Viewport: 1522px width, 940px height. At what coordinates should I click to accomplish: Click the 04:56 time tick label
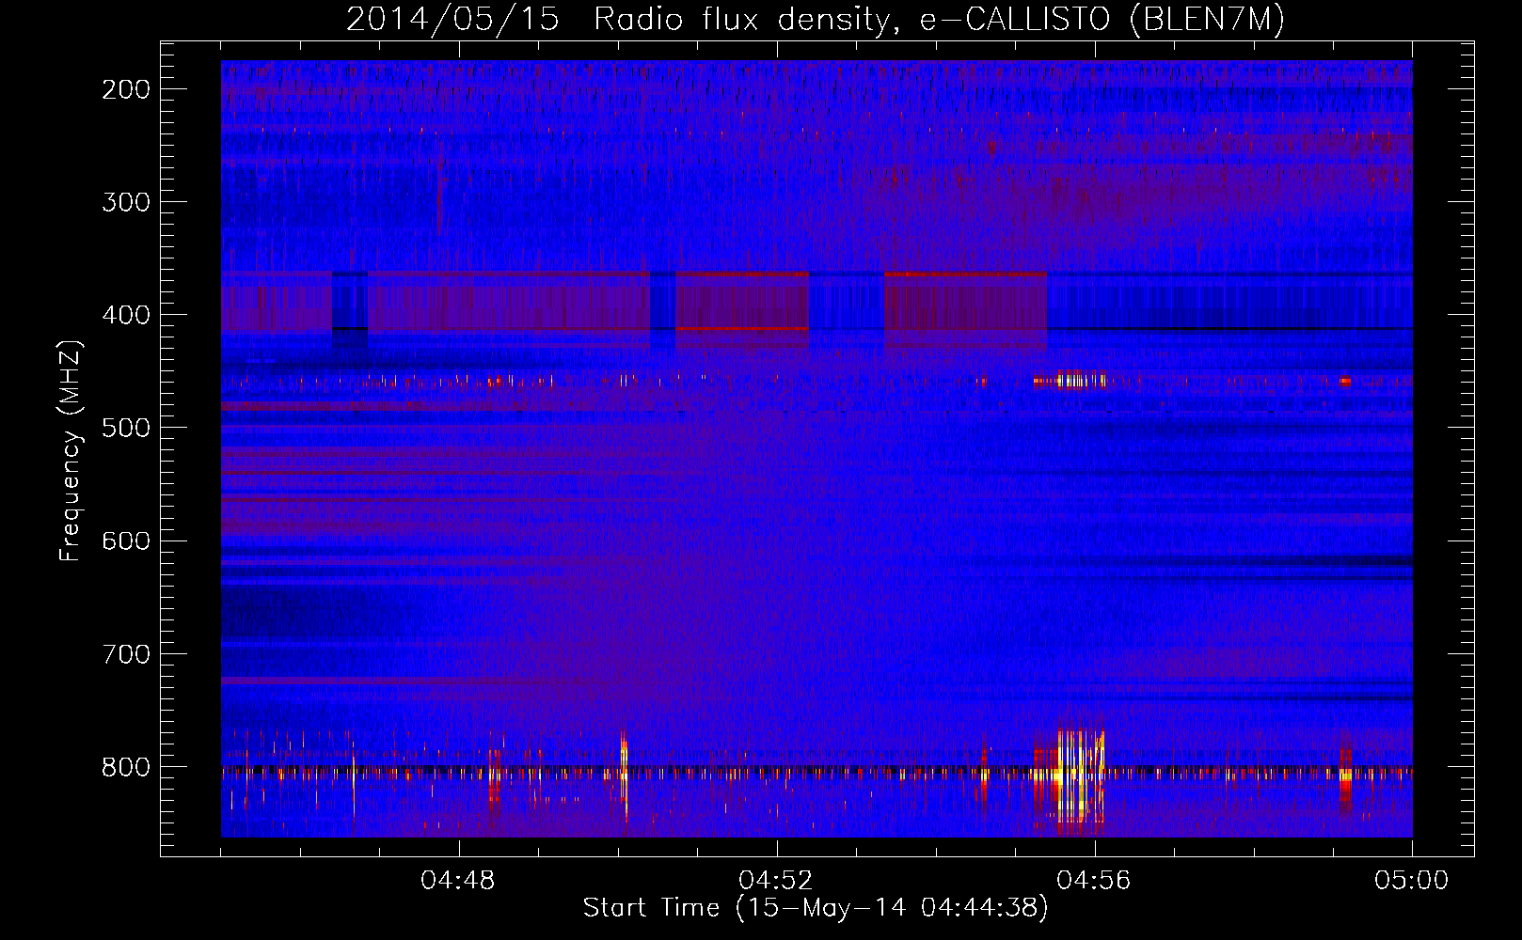coord(1094,881)
